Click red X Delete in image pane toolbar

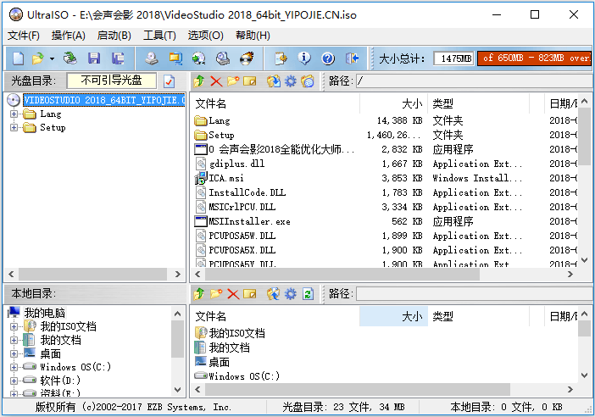(x=216, y=81)
